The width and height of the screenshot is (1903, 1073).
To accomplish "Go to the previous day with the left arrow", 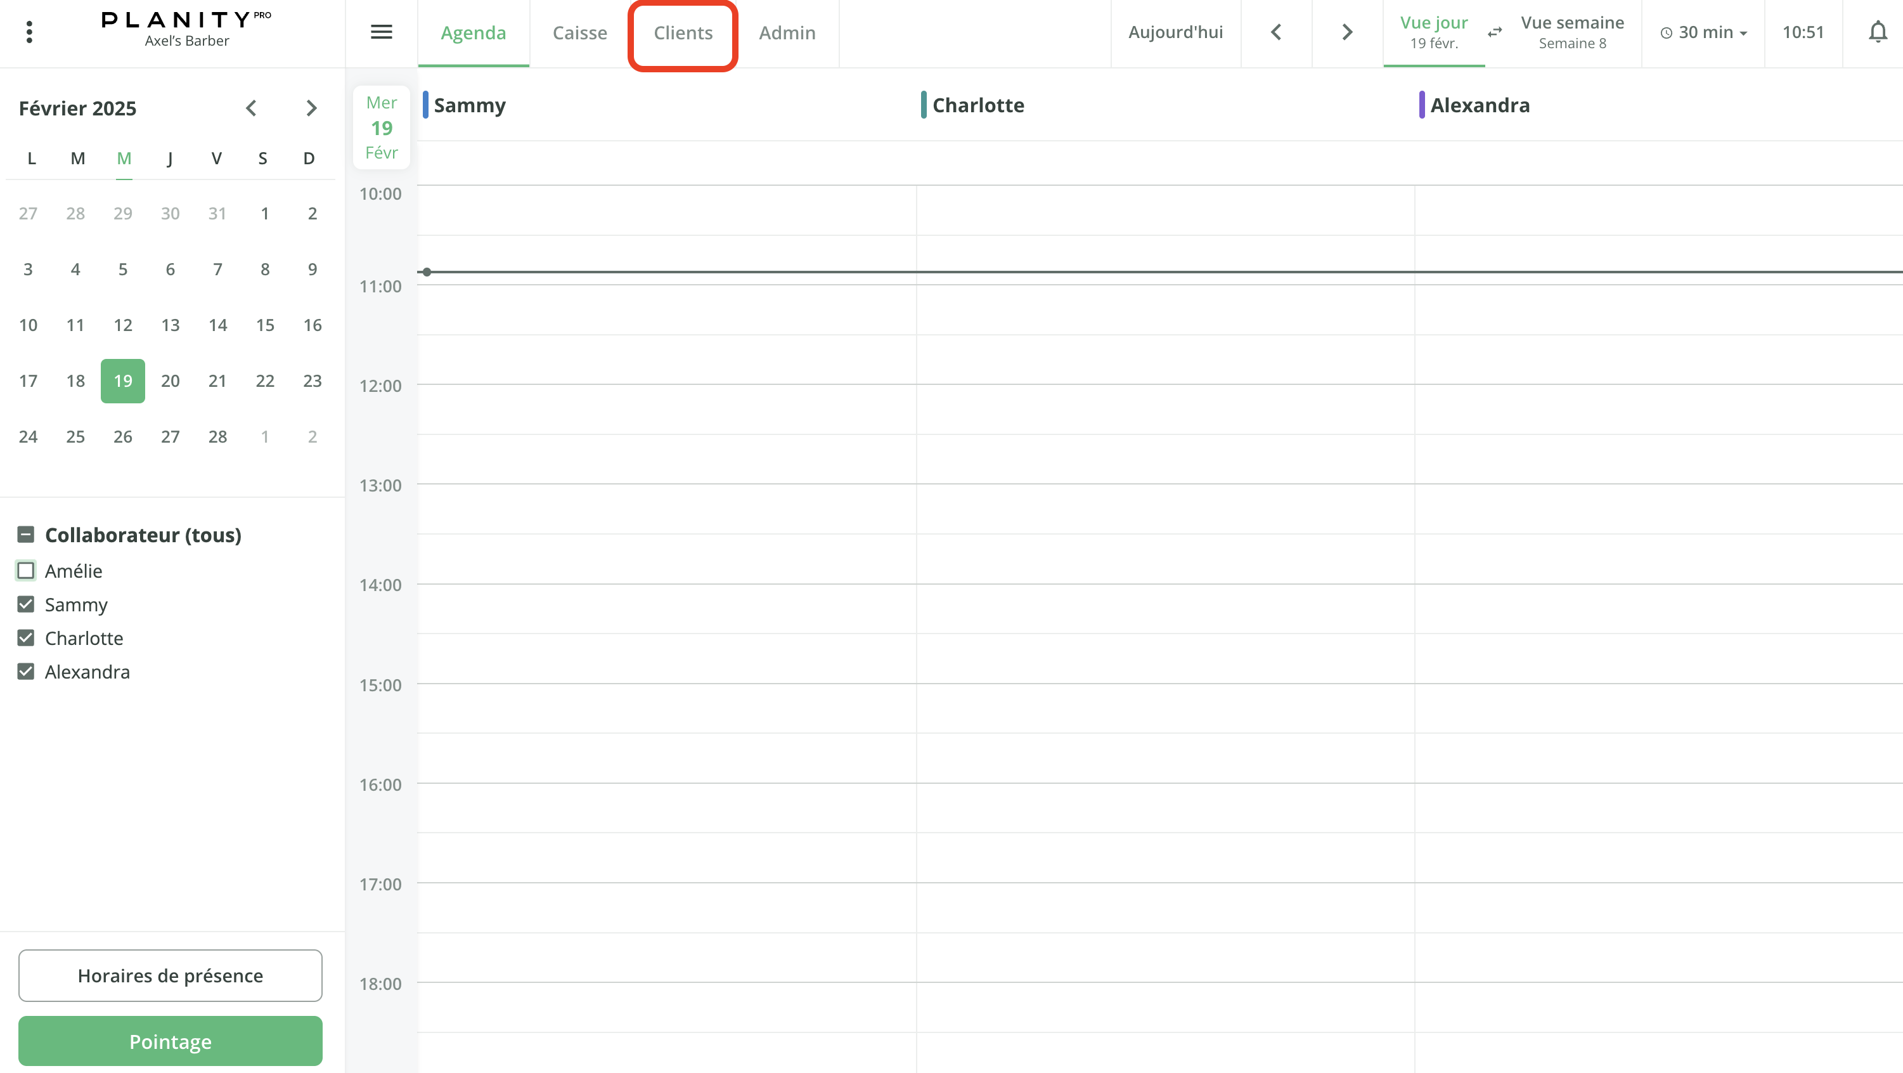I will tap(1276, 32).
